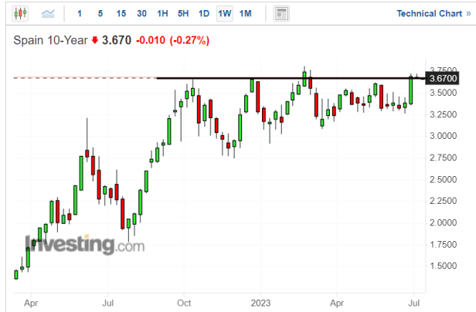This screenshot has width=476, height=312.
Task: Choose the 1 minute timeframe
Action: pos(80,14)
